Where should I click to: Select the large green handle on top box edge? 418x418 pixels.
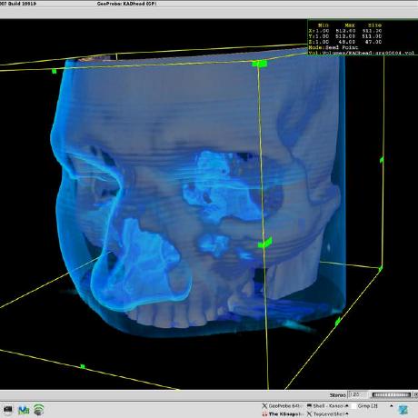260,64
